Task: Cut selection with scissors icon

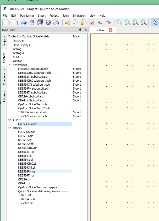Action: point(67,23)
